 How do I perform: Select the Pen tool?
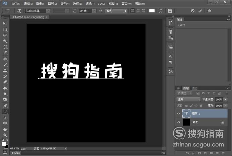5,106
